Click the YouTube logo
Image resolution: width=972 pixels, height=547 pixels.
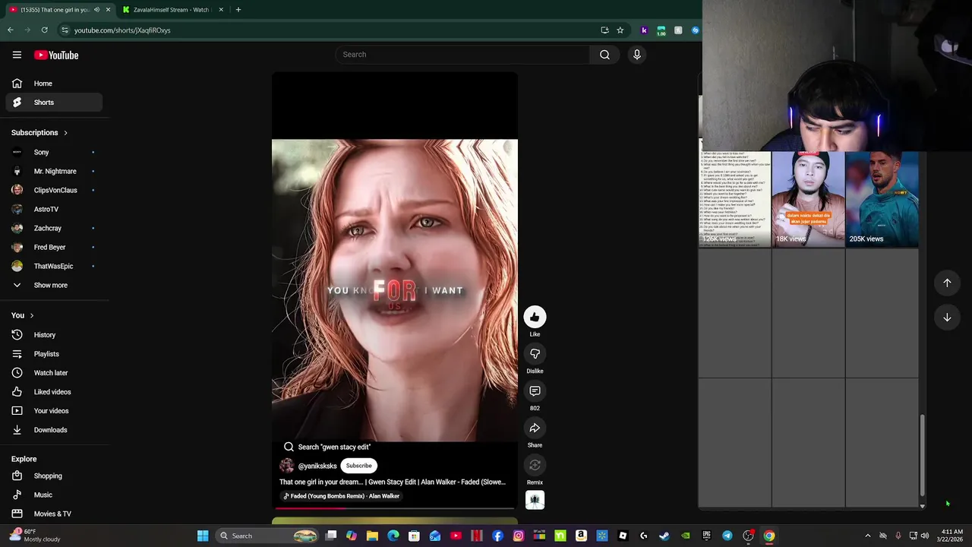point(56,55)
